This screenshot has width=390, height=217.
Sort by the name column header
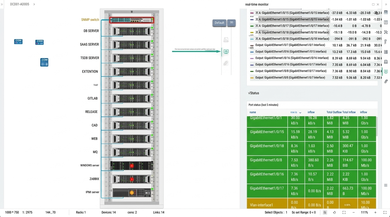tap(253, 112)
